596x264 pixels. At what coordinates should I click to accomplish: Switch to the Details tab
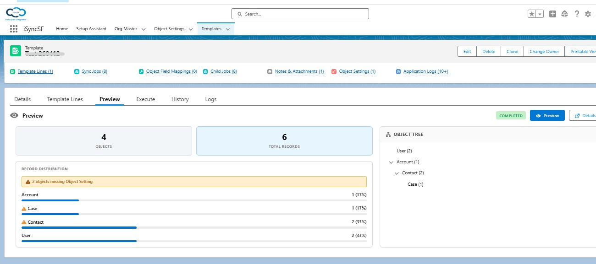tap(22, 99)
